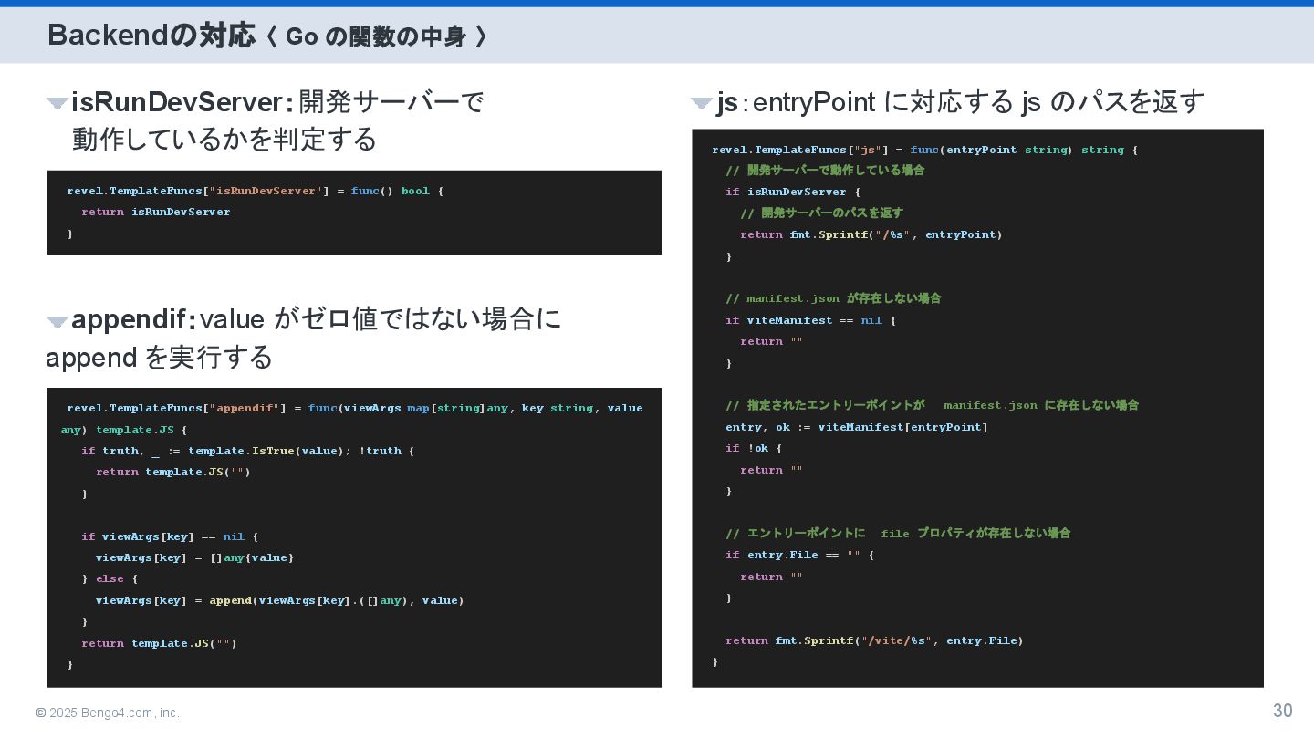Viewport: 1314px width, 739px height.
Task: Click comment '// エントリーポイントに file プロパティが存在しない場合'
Action: click(898, 533)
